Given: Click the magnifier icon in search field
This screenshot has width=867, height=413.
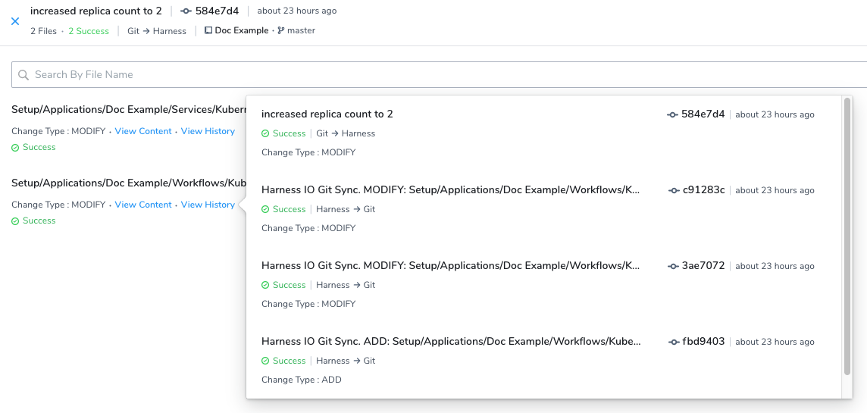Looking at the screenshot, I should click(23, 74).
